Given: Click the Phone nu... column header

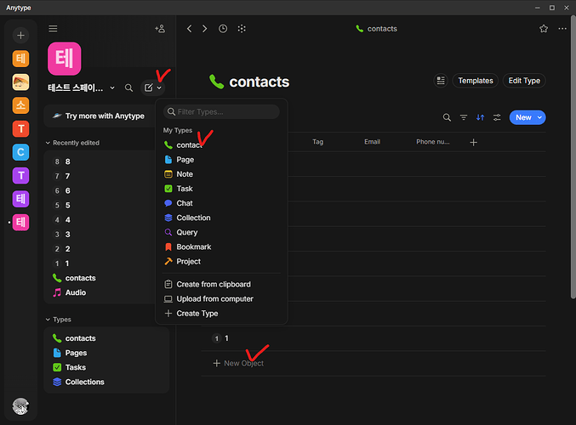Looking at the screenshot, I should (x=433, y=142).
